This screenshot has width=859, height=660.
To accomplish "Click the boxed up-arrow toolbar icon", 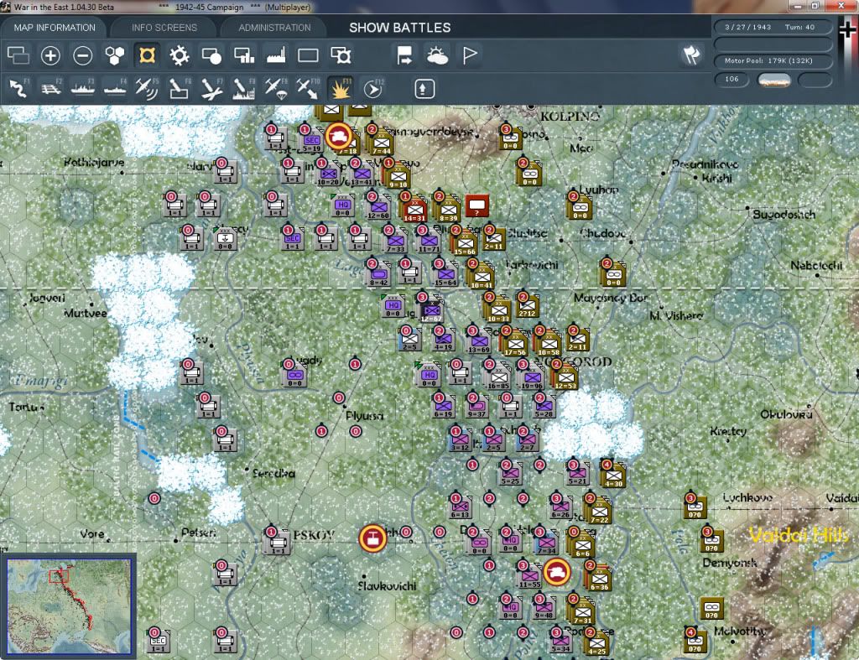I will tap(424, 89).
